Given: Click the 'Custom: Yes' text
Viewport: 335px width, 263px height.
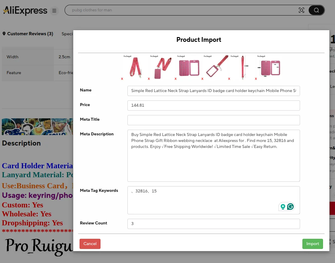Looking at the screenshot, I should click(22, 205).
